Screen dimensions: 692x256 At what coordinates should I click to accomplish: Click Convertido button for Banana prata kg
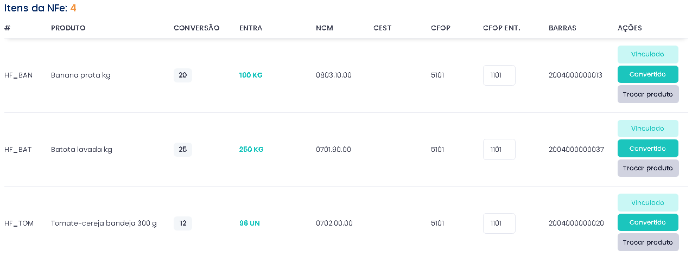click(647, 74)
